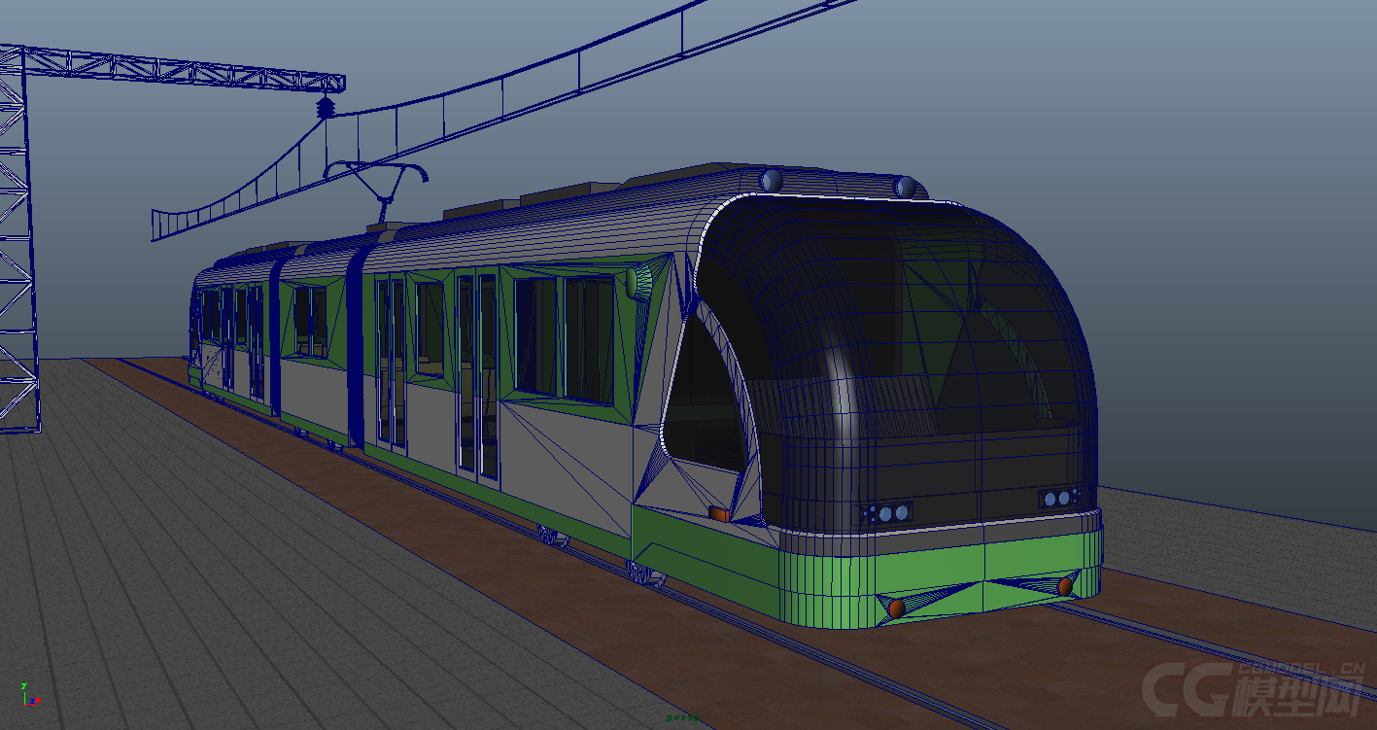
Task: Select the pantograph on the tram roof
Action: tap(377, 191)
